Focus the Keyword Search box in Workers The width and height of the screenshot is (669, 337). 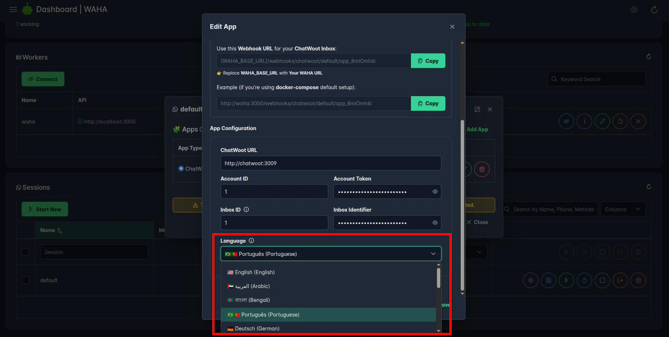point(597,79)
